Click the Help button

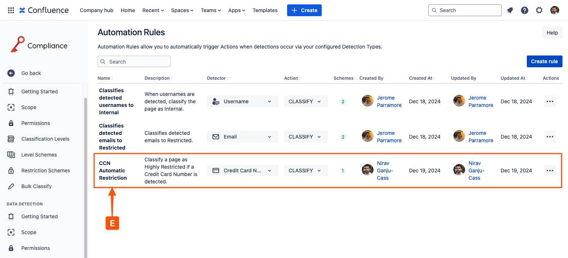[552, 33]
